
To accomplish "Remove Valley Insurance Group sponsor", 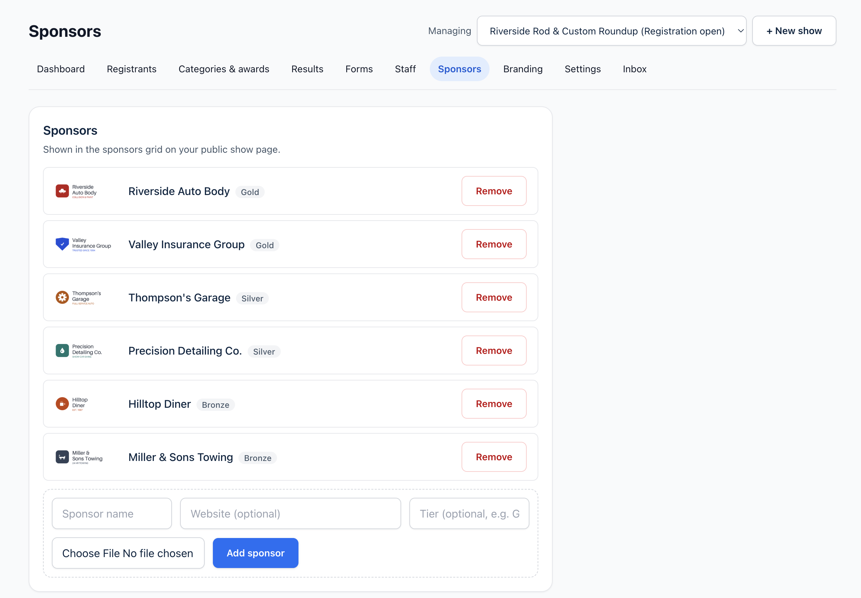I will [494, 244].
